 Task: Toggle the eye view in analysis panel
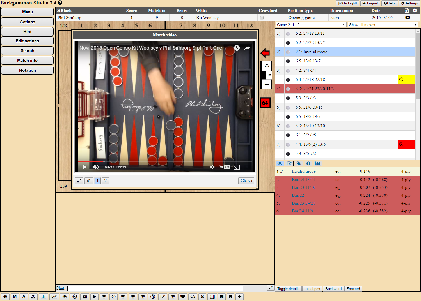pyautogui.click(x=280, y=163)
